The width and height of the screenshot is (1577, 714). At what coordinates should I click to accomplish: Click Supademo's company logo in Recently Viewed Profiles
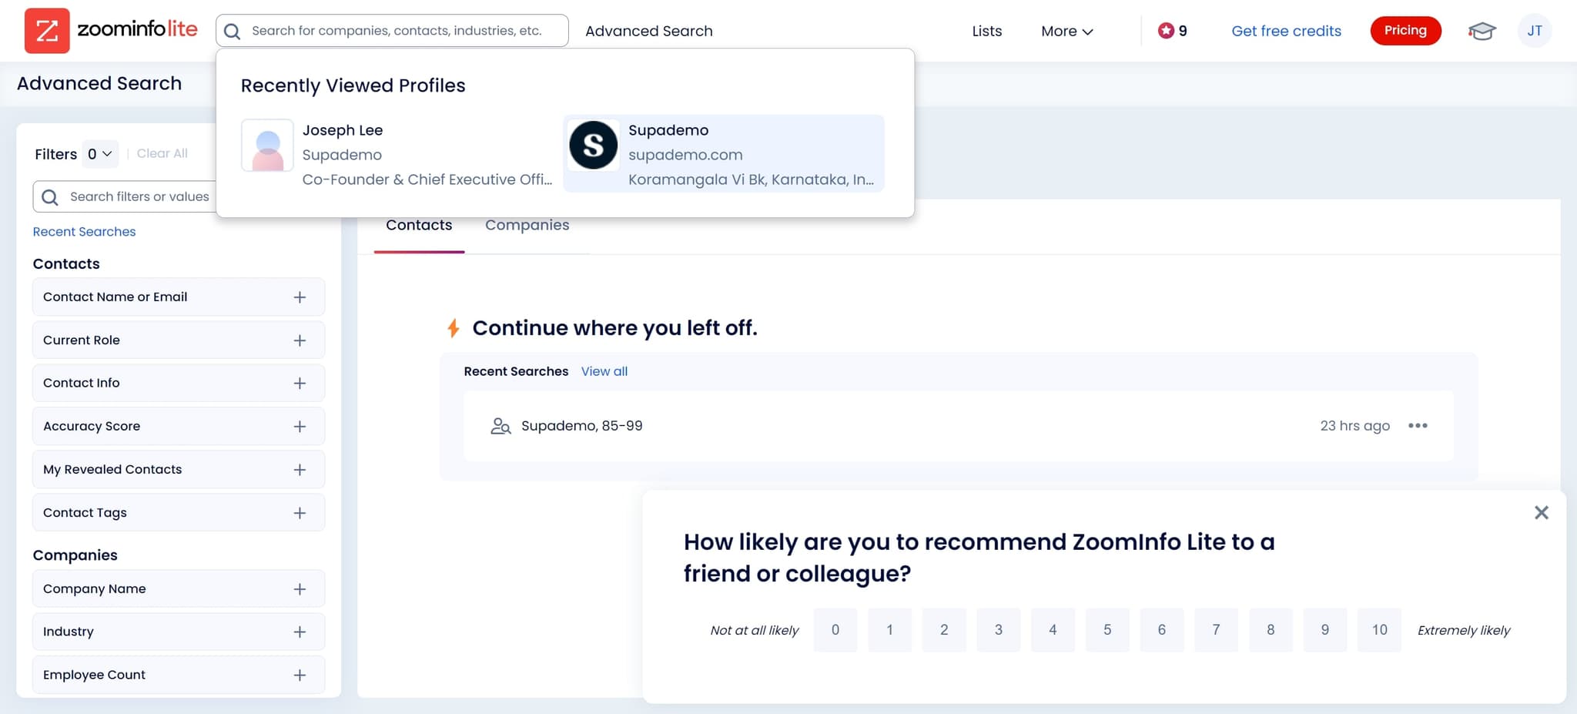coord(593,144)
